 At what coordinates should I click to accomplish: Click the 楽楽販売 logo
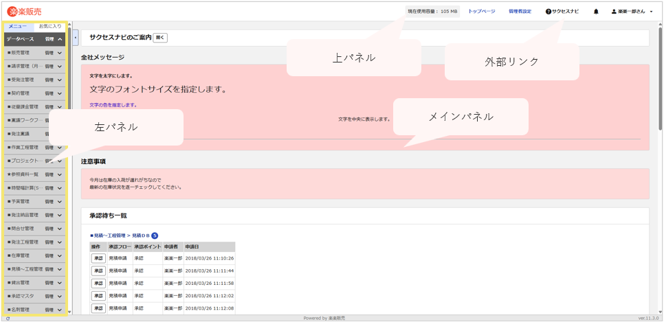(24, 12)
